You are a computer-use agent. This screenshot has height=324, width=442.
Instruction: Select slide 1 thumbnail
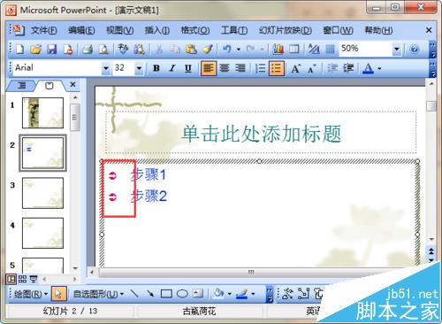[x=42, y=112]
